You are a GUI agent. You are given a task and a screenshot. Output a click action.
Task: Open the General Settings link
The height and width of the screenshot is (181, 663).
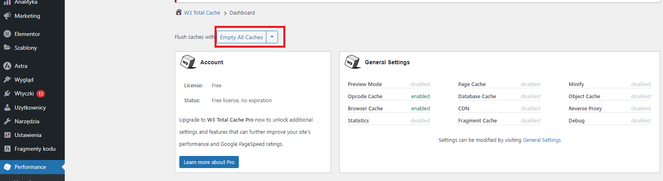[542, 140]
